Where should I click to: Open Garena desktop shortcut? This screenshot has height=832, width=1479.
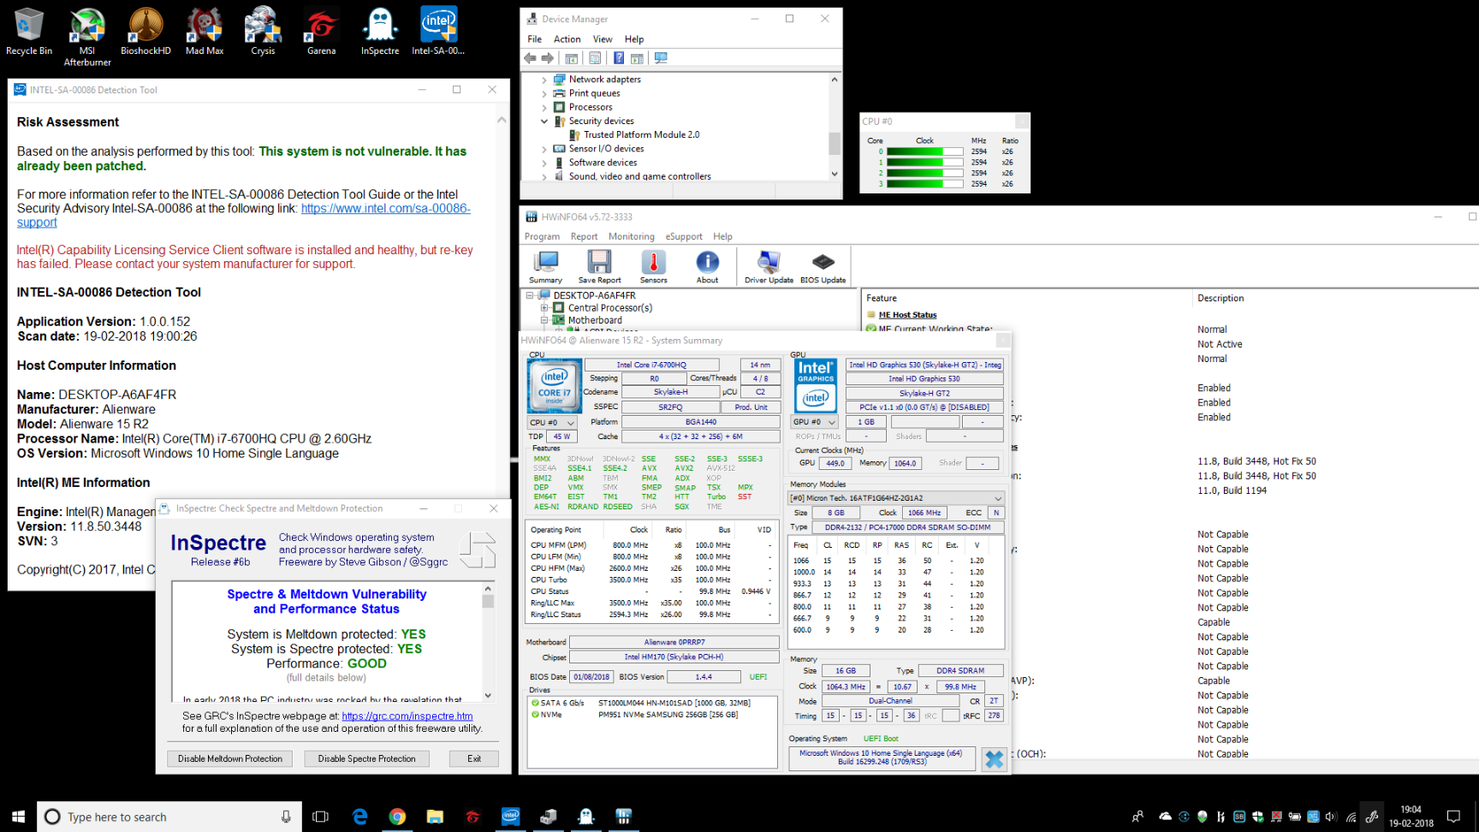[321, 32]
